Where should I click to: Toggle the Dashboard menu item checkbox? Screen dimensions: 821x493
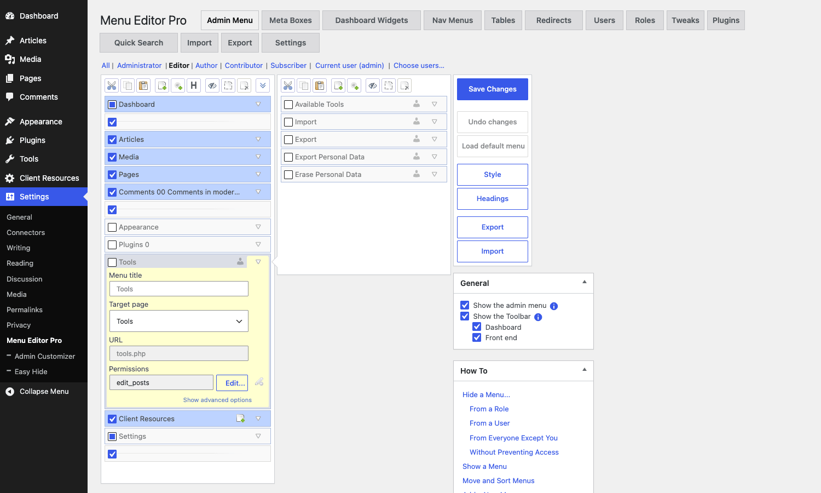coord(112,105)
